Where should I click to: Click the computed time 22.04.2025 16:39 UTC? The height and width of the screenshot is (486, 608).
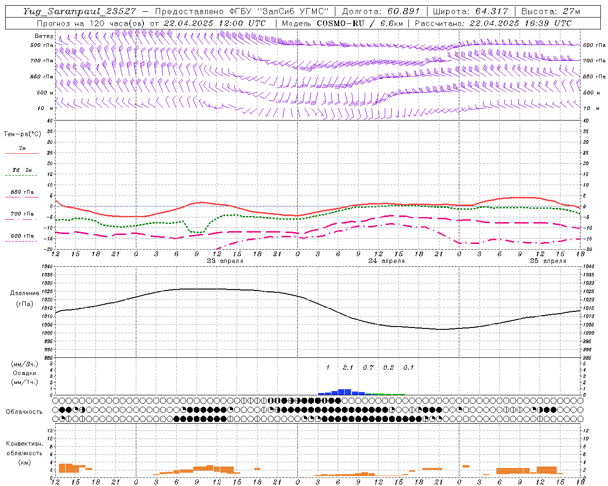521,23
